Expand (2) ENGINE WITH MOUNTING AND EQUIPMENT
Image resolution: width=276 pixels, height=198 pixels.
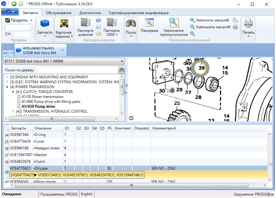(x=7, y=77)
